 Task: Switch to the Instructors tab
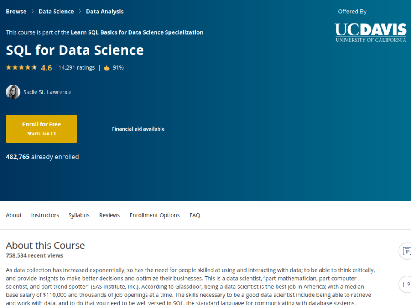point(45,215)
